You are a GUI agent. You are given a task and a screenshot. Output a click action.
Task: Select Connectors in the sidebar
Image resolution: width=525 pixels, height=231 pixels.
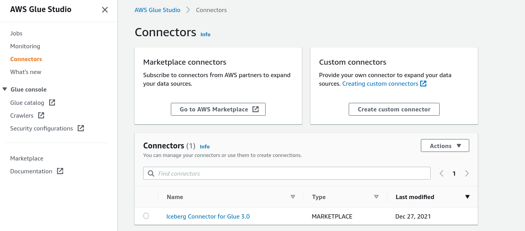pos(26,59)
